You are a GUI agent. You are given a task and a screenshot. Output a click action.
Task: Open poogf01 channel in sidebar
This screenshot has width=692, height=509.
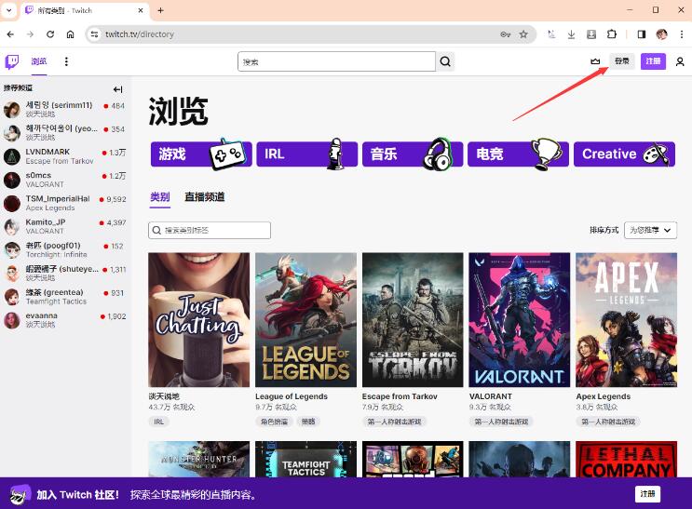[x=64, y=249]
